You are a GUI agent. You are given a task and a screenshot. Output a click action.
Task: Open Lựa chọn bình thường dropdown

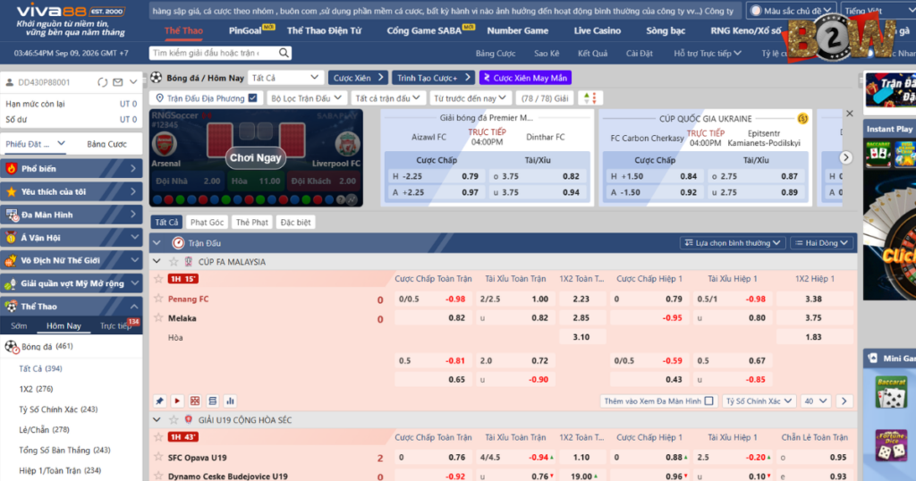(733, 243)
